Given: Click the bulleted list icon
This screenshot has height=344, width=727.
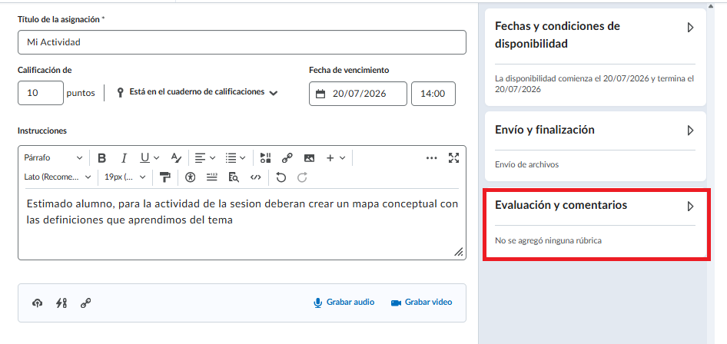Looking at the screenshot, I should [x=231, y=158].
